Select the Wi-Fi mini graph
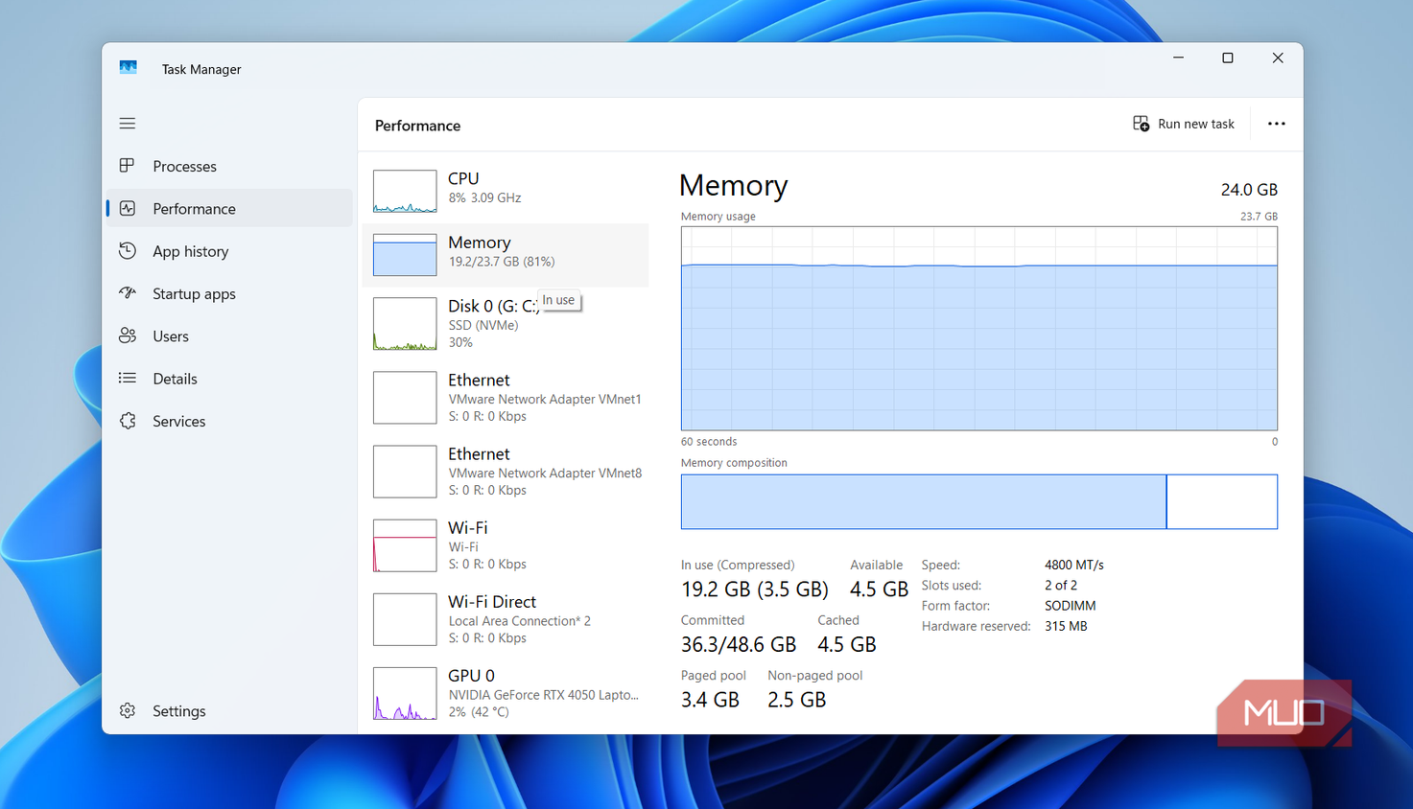 [x=405, y=545]
